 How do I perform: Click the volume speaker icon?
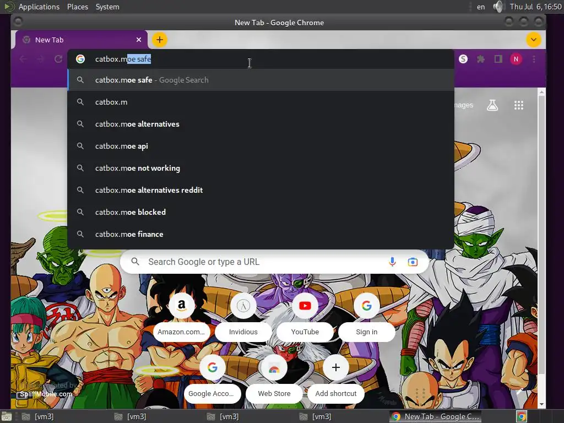498,7
